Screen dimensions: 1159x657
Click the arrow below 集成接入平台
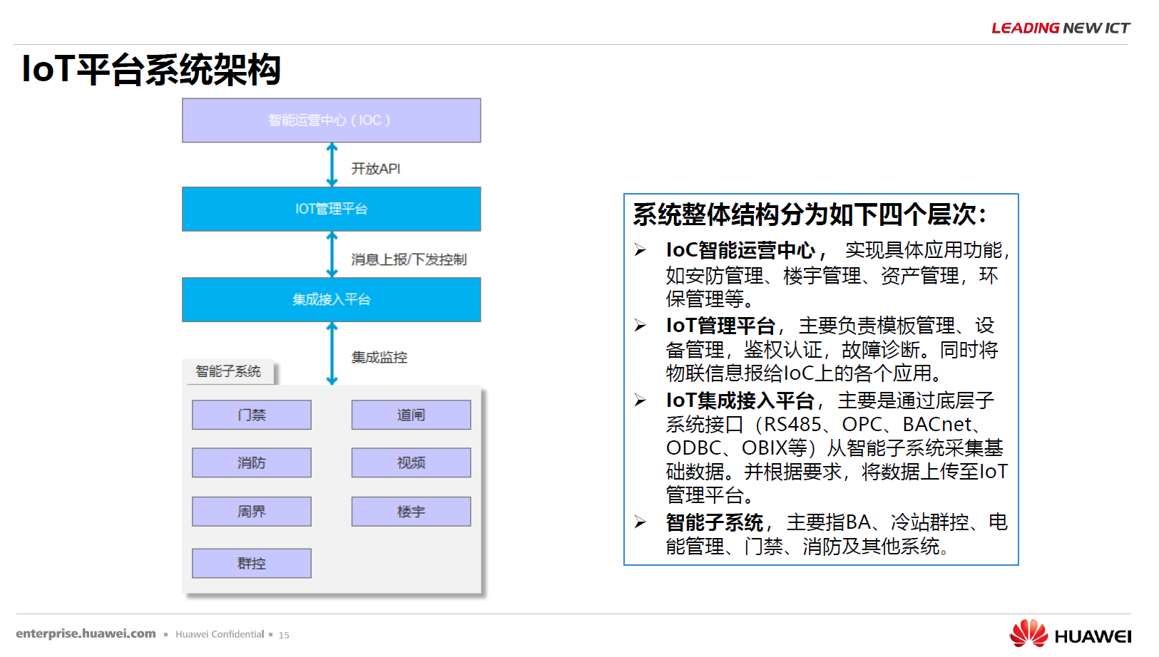point(332,353)
